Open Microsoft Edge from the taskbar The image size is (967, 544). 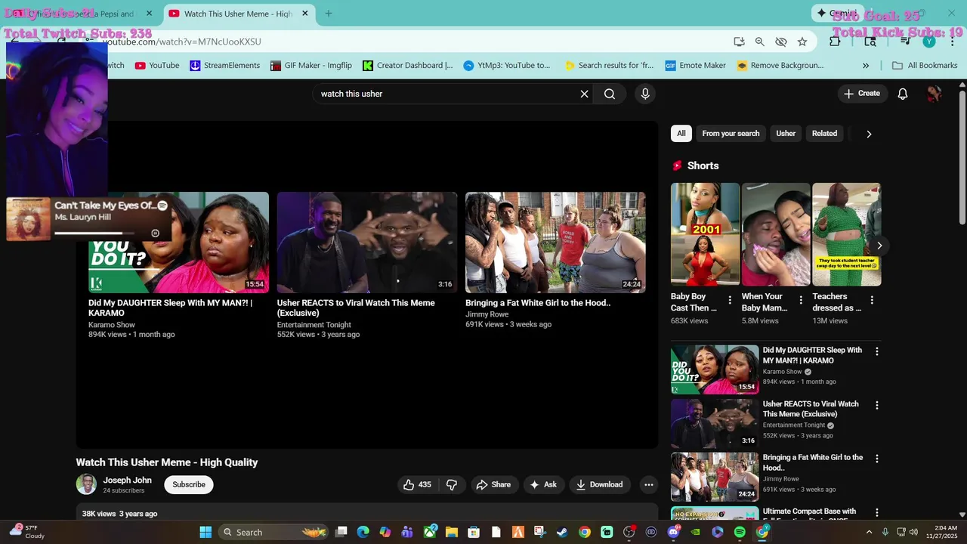(363, 532)
